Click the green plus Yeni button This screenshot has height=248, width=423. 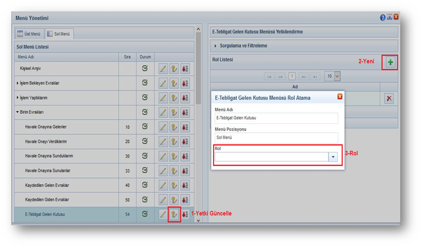coord(390,63)
